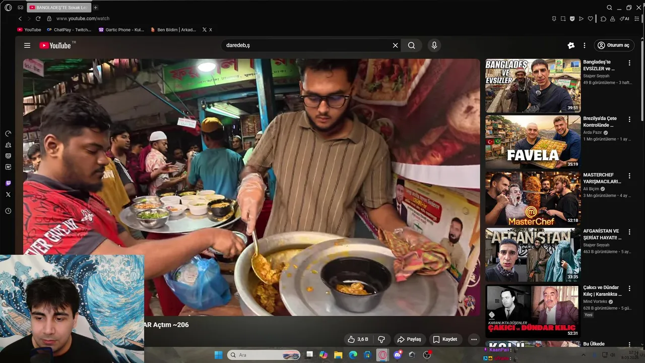The image size is (645, 363).
Task: Open the new tab with plus button
Action: (96, 8)
